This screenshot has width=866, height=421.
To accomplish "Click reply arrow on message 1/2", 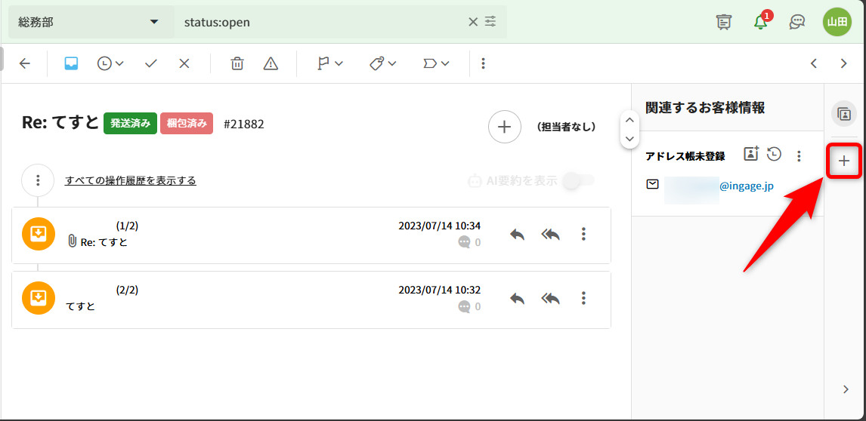I will [517, 235].
